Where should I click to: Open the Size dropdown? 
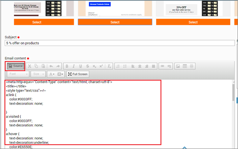coord(38,74)
